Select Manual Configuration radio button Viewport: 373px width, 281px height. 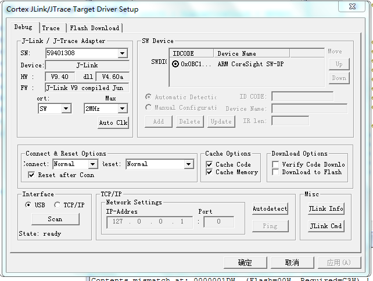pyautogui.click(x=148, y=107)
